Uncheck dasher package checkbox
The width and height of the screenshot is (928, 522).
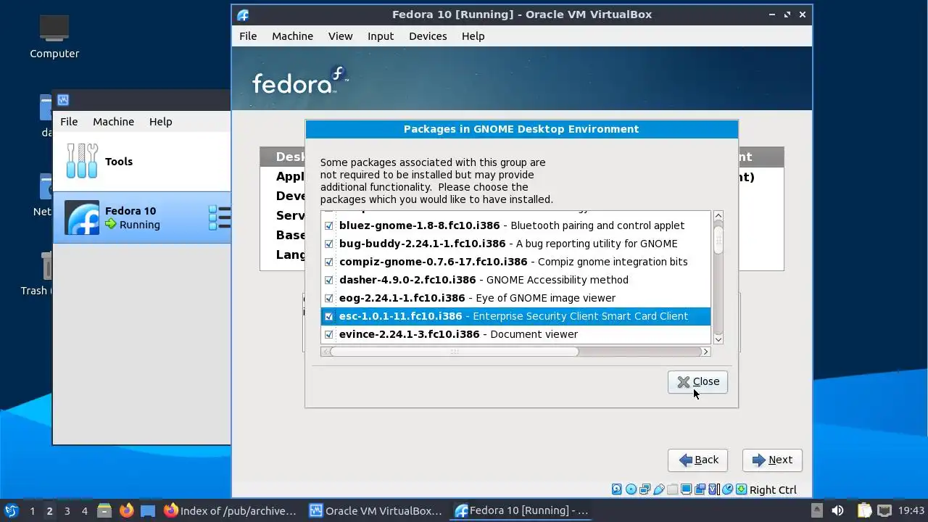tap(329, 280)
